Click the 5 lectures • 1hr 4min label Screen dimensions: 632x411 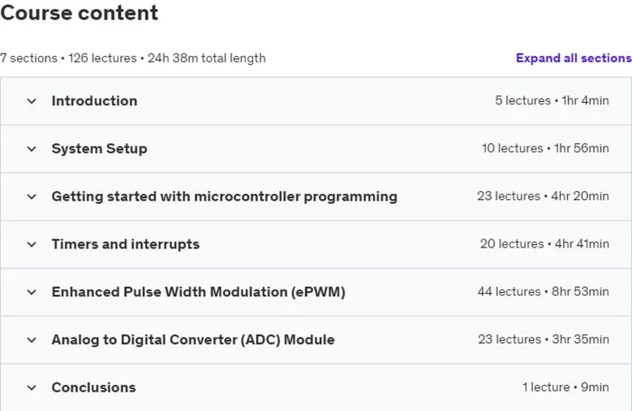coord(552,100)
